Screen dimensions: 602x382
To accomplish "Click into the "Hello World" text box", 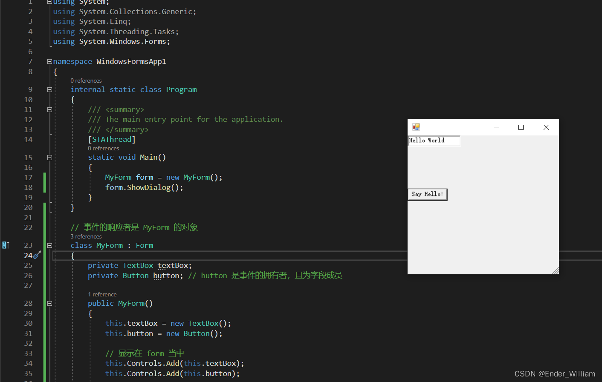I will pos(434,141).
